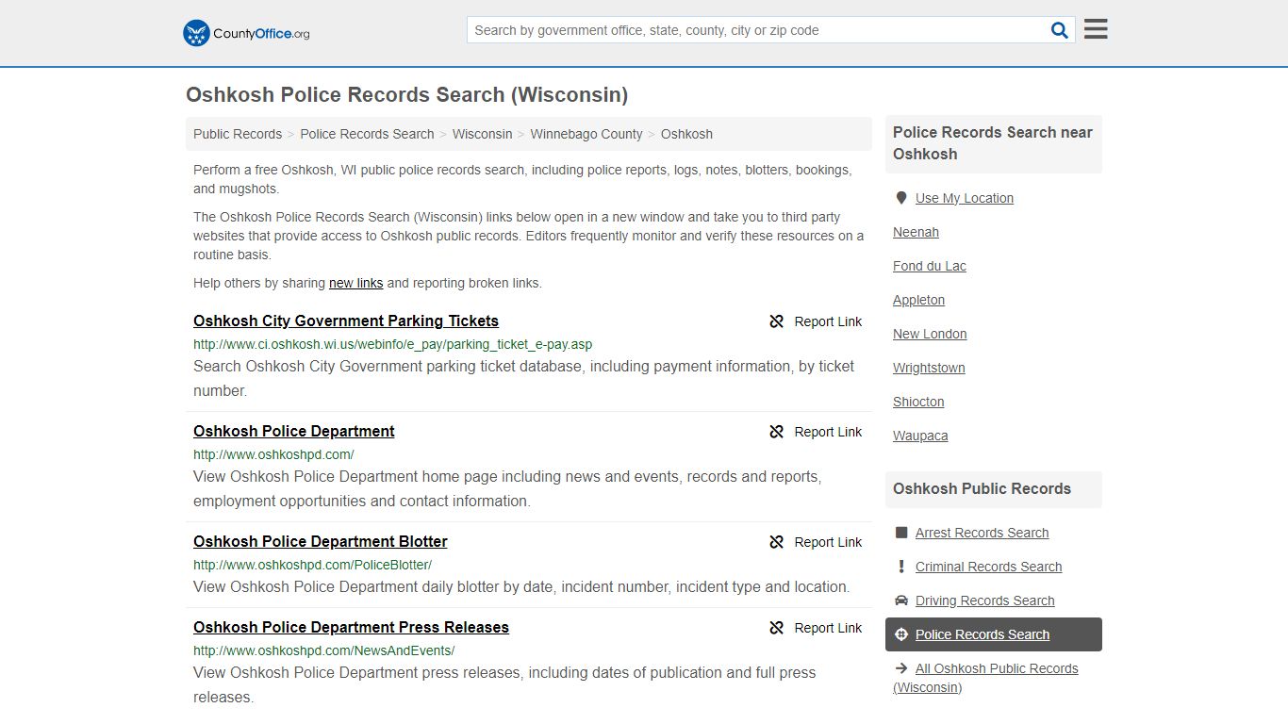Viewport: 1288px width, 724px height.
Task: Click the crosshair icon beside Police Records Search
Action: click(901, 634)
